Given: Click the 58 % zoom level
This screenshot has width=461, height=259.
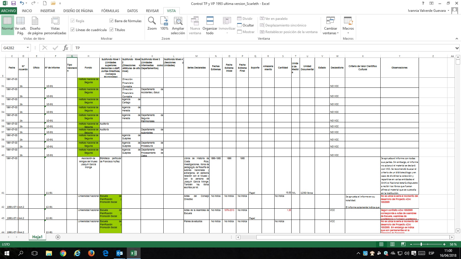Looking at the screenshot, I should 453,244.
